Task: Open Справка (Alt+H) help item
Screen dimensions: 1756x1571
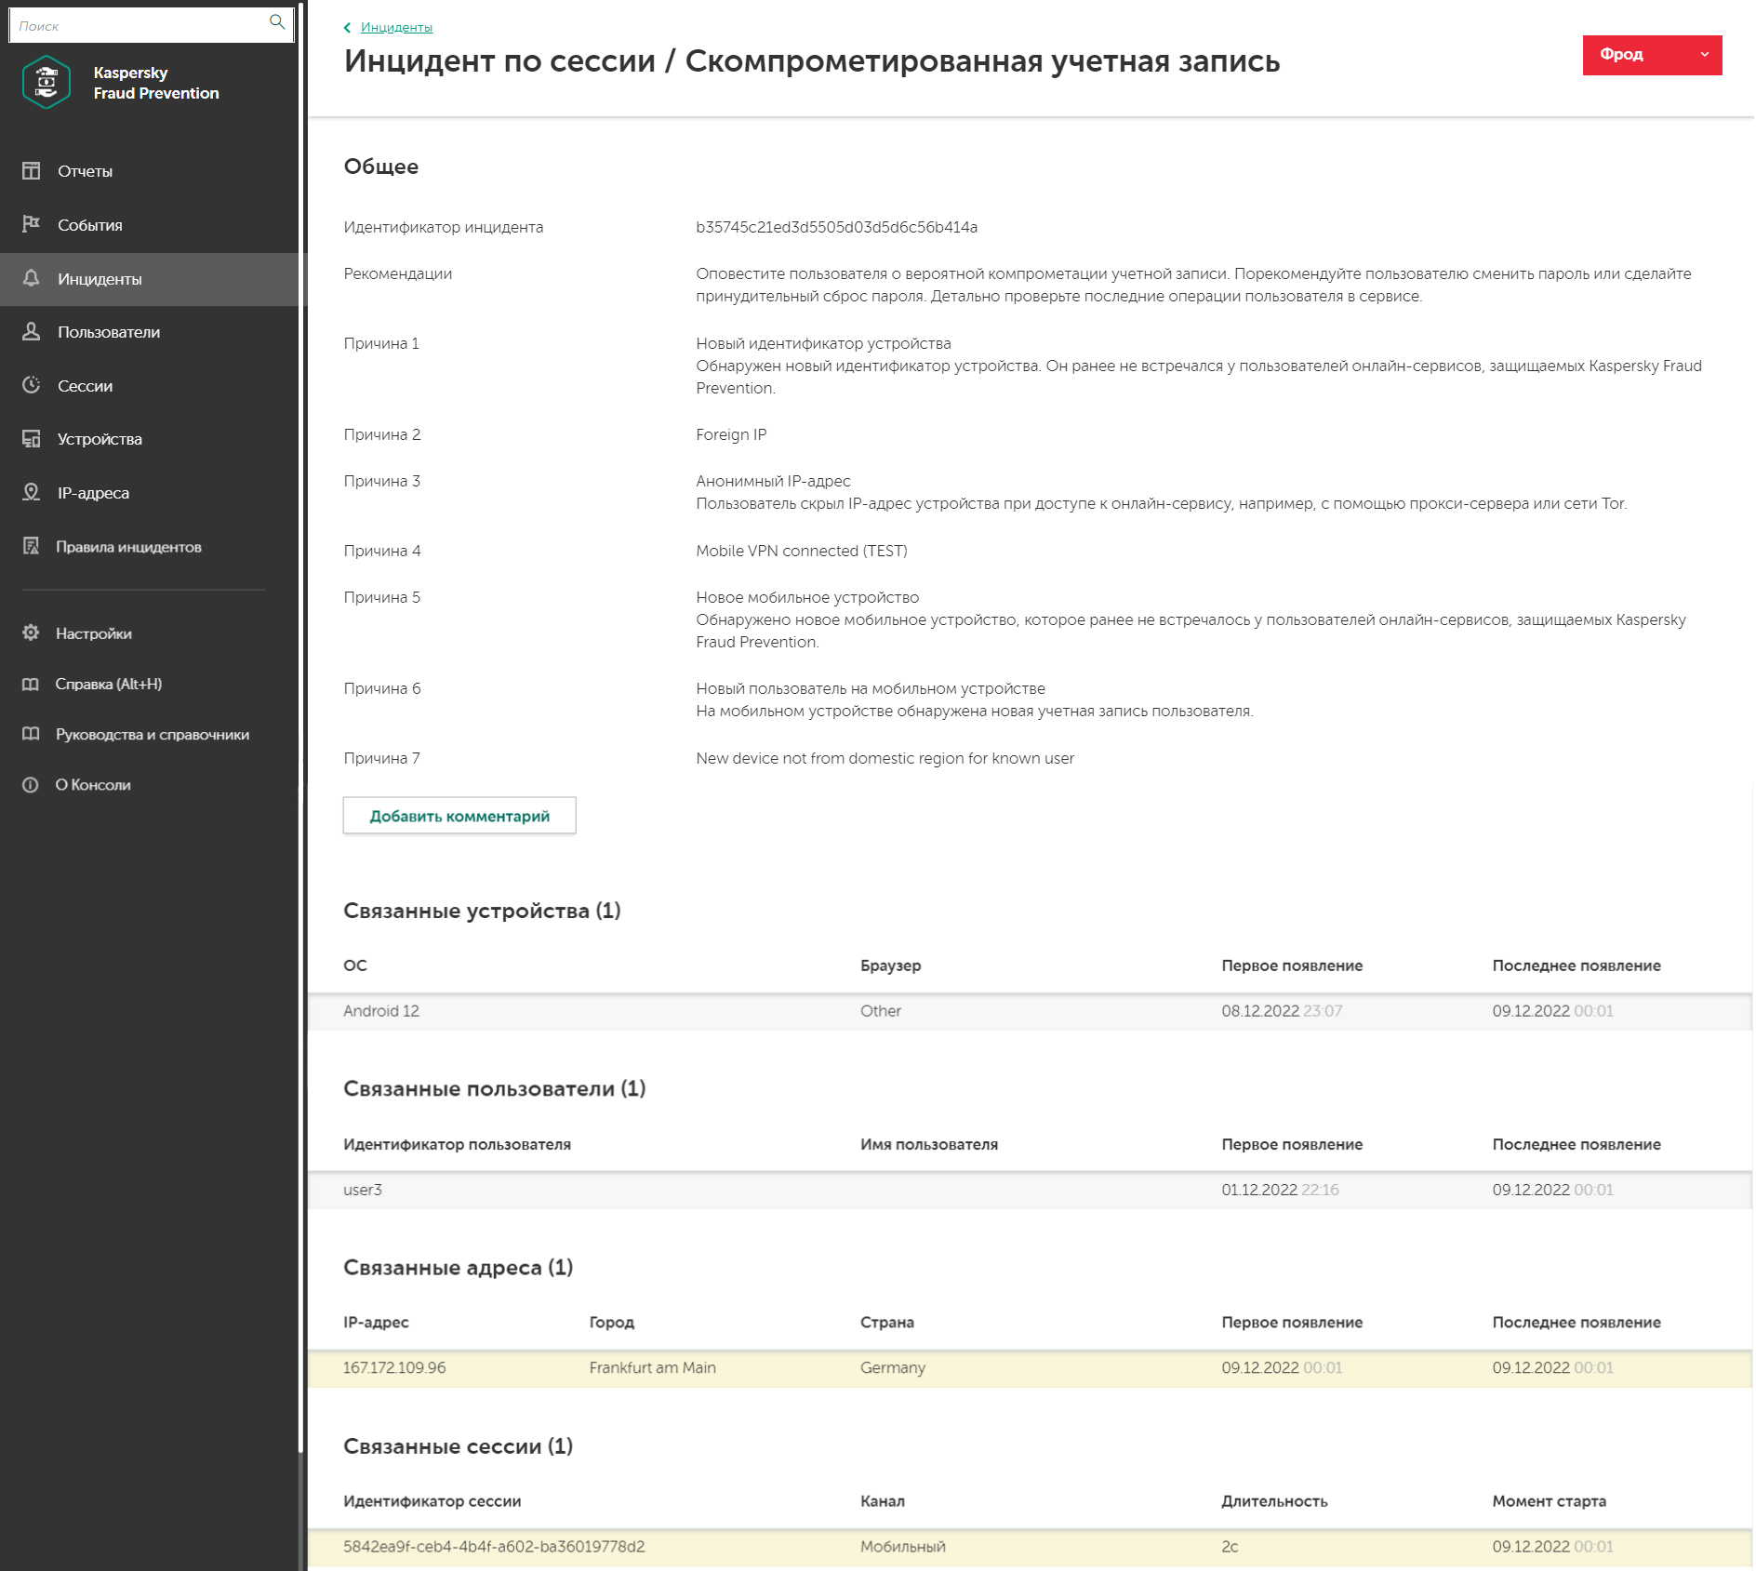Action: pos(108,685)
